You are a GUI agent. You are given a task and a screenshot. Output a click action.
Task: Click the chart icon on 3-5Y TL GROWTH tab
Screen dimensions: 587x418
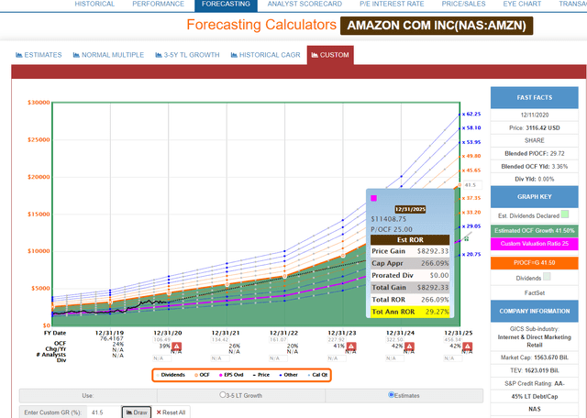[159, 55]
